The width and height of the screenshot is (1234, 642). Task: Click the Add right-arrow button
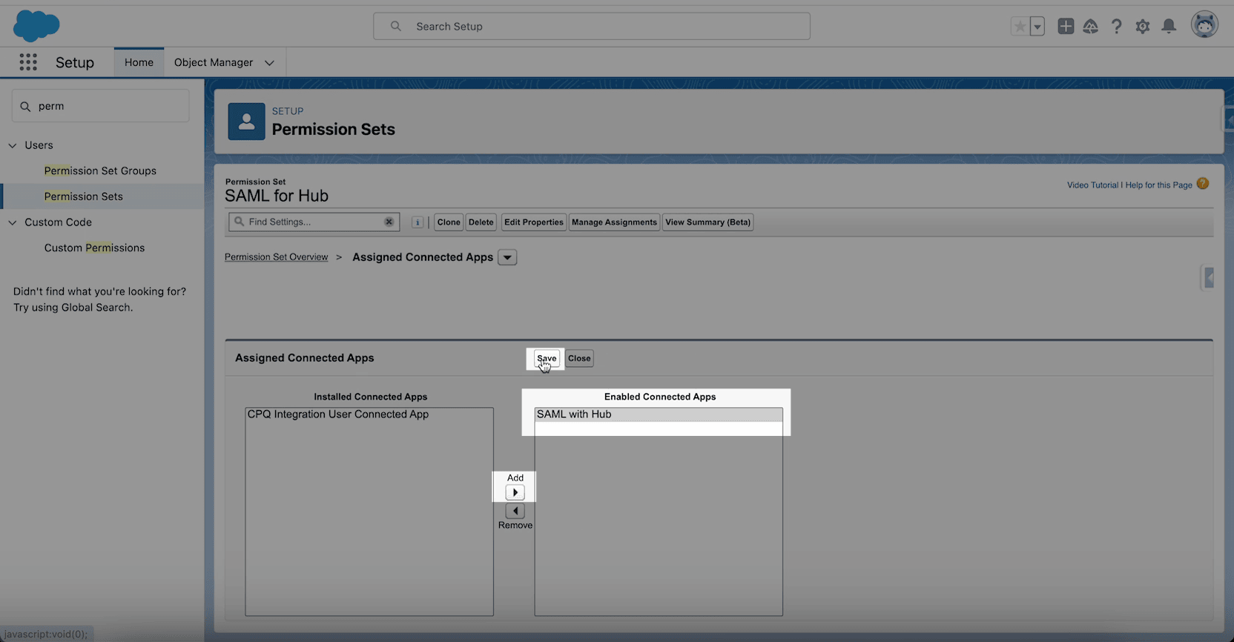point(515,492)
